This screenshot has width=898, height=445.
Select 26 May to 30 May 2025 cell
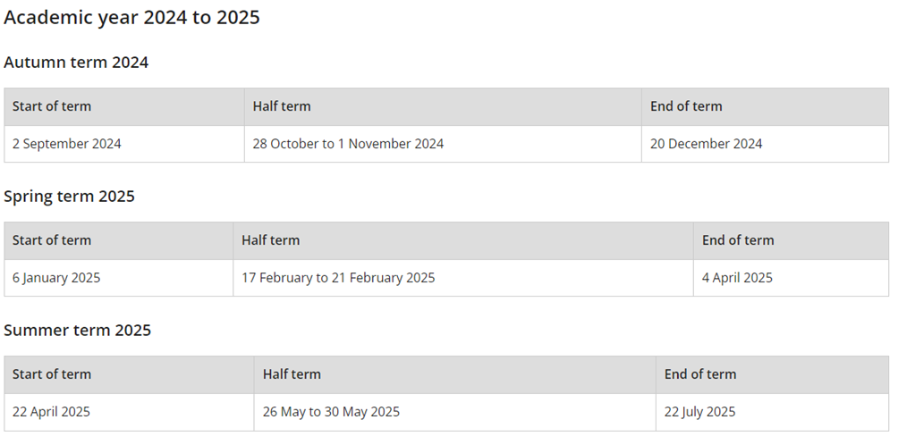tap(454, 412)
